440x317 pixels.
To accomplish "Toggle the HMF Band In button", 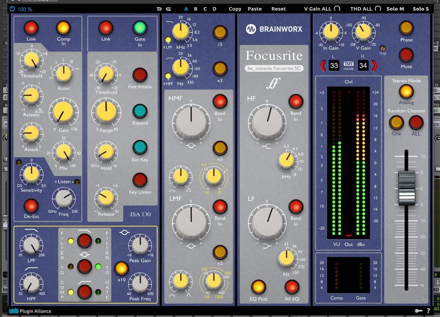I will [x=220, y=101].
